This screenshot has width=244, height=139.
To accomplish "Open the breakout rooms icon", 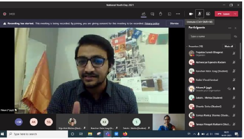I will pyautogui.click(x=170, y=14).
